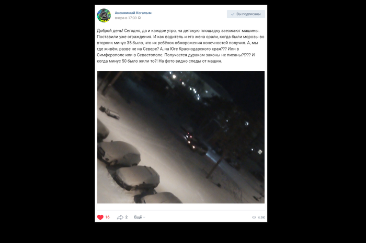Click the 4.9K views count

pos(261,217)
